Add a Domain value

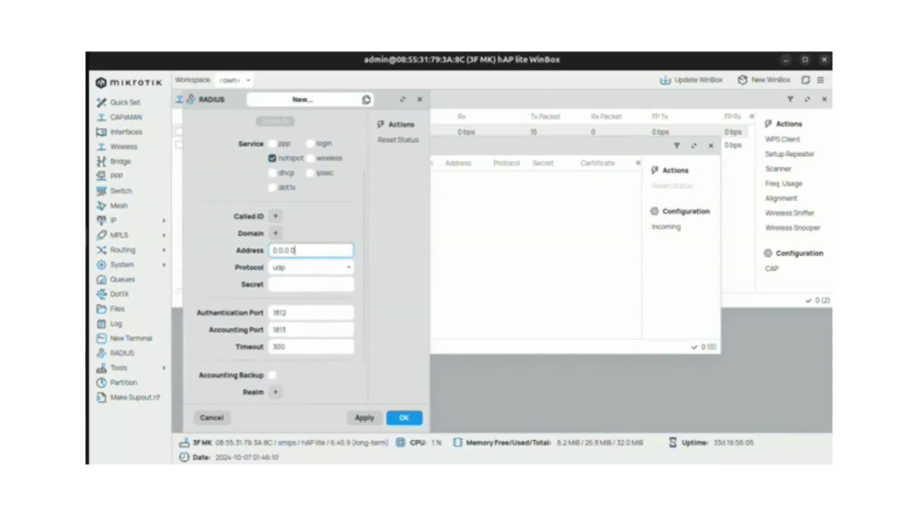[275, 233]
